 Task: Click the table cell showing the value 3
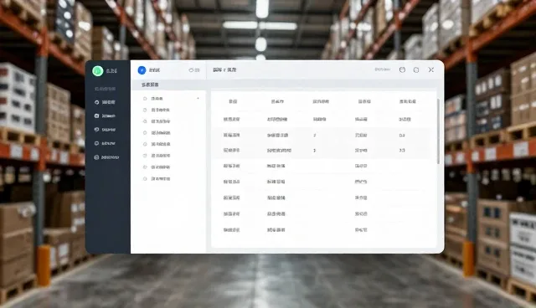[315, 151]
